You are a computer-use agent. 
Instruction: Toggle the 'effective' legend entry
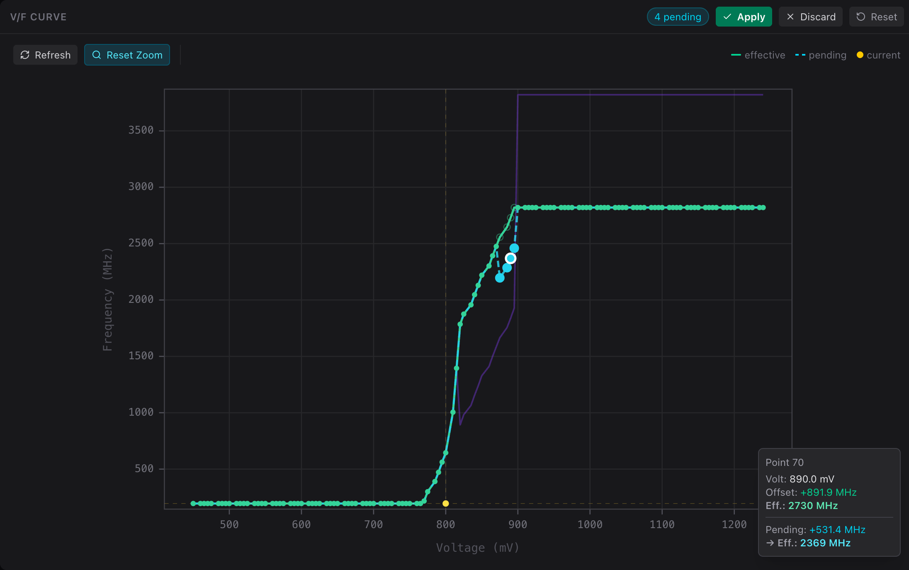[758, 55]
